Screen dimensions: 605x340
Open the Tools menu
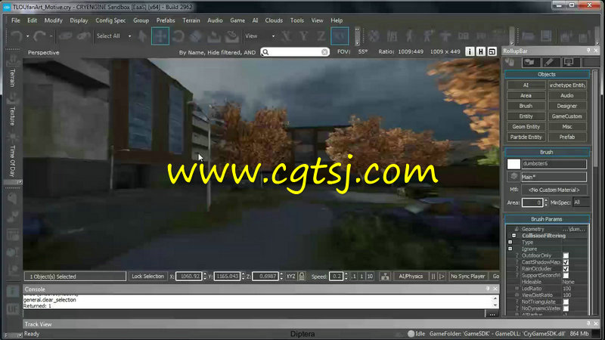[297, 20]
